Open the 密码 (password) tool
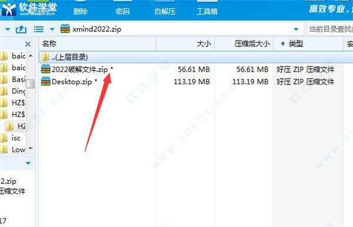Screen dimensions: 353x227 pyautogui.click(x=122, y=9)
